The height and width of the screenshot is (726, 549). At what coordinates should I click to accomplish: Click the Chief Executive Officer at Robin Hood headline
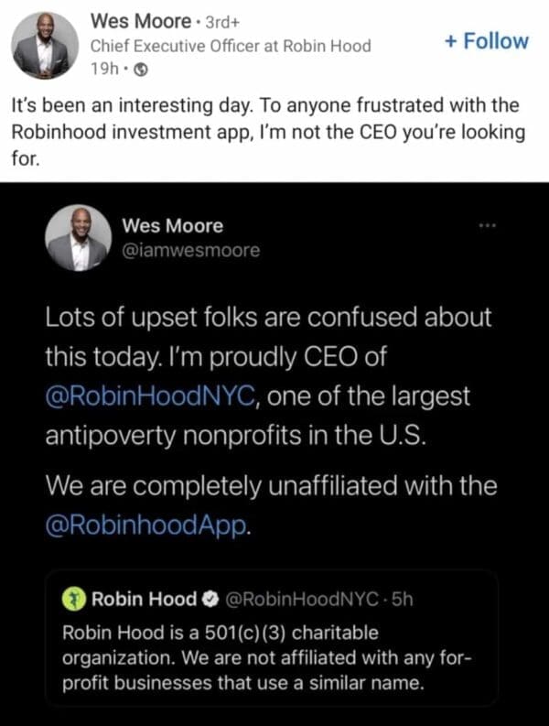[231, 46]
